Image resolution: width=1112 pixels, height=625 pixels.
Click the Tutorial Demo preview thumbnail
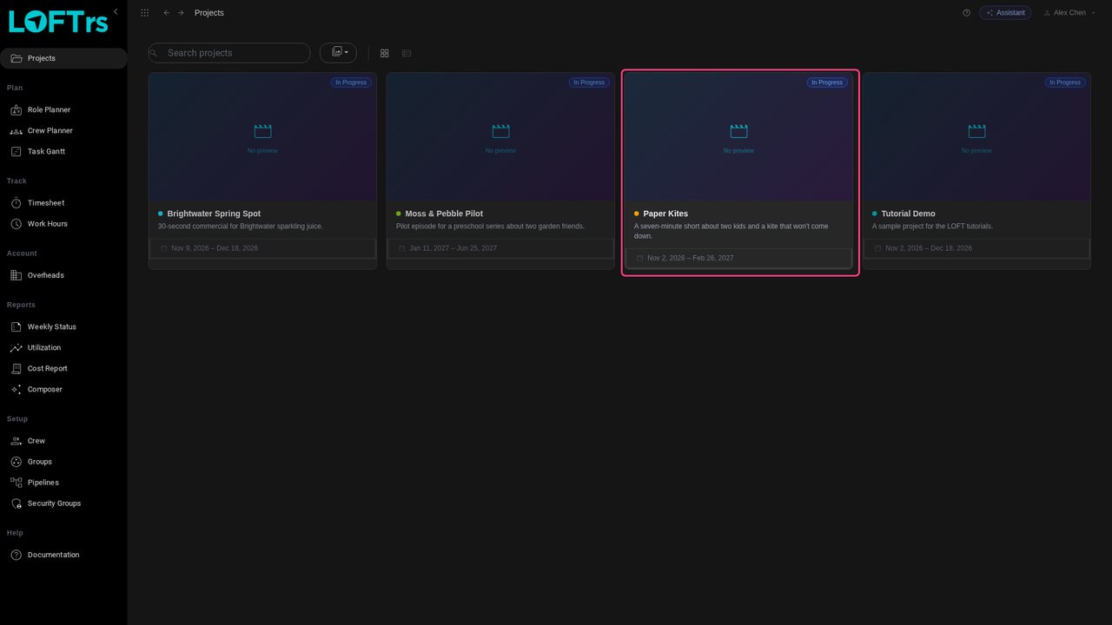976,137
